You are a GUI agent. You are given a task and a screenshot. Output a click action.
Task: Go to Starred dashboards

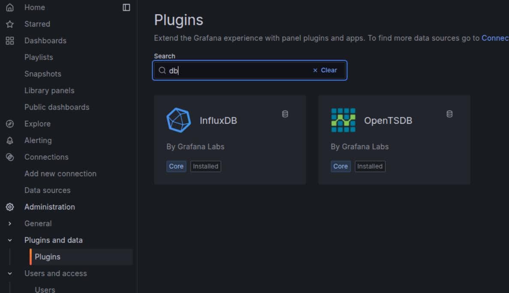(37, 24)
